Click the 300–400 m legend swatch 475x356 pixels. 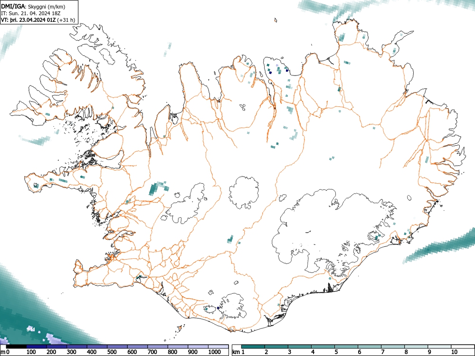point(77,347)
